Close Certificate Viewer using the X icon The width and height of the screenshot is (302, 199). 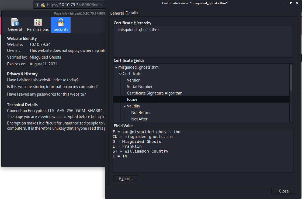(297, 3)
